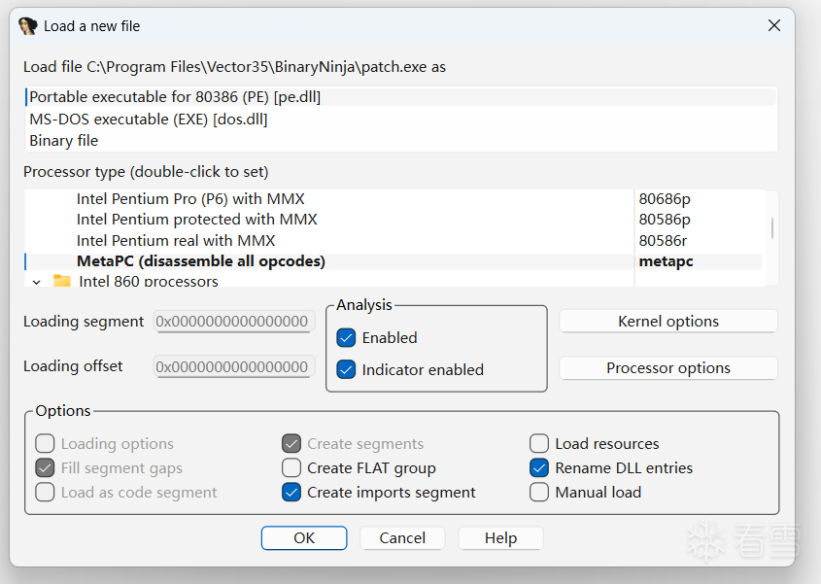
Task: Check the Load resources option
Action: (x=539, y=444)
